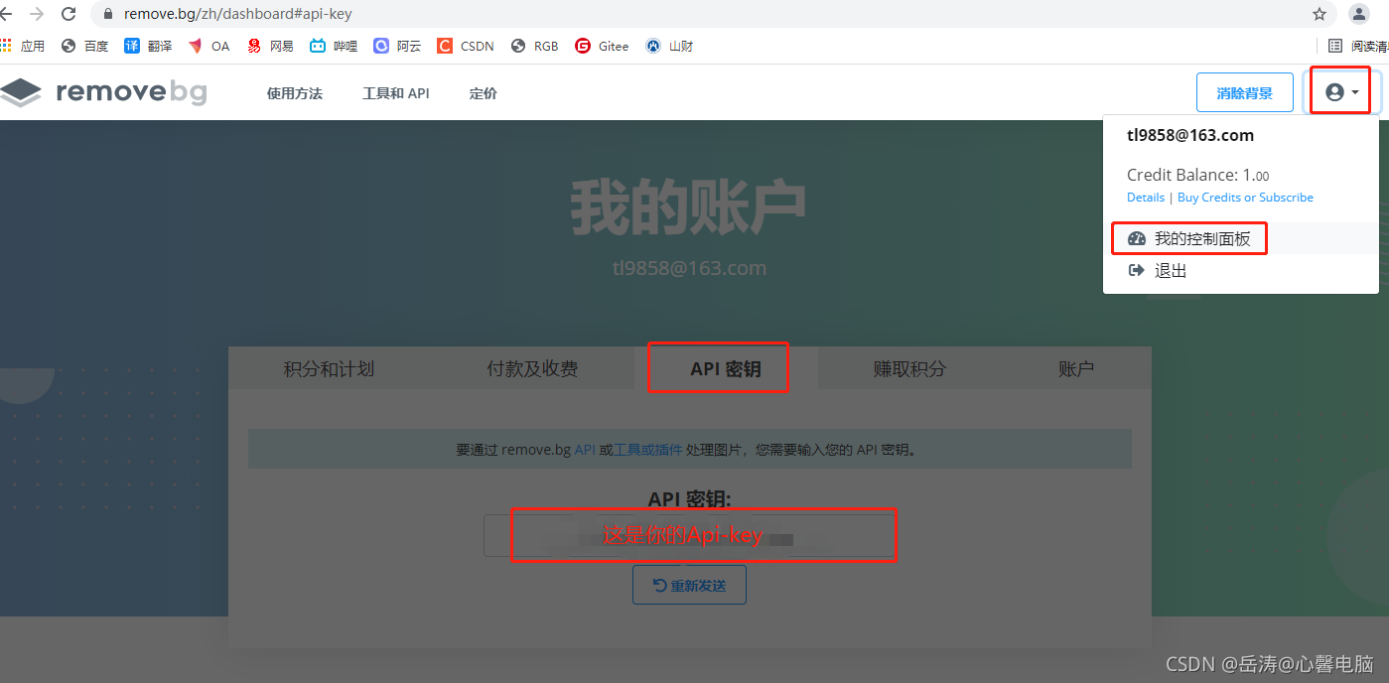1389x683 pixels.
Task: Click the tl9858@163.com text in dropdown
Action: (1190, 136)
